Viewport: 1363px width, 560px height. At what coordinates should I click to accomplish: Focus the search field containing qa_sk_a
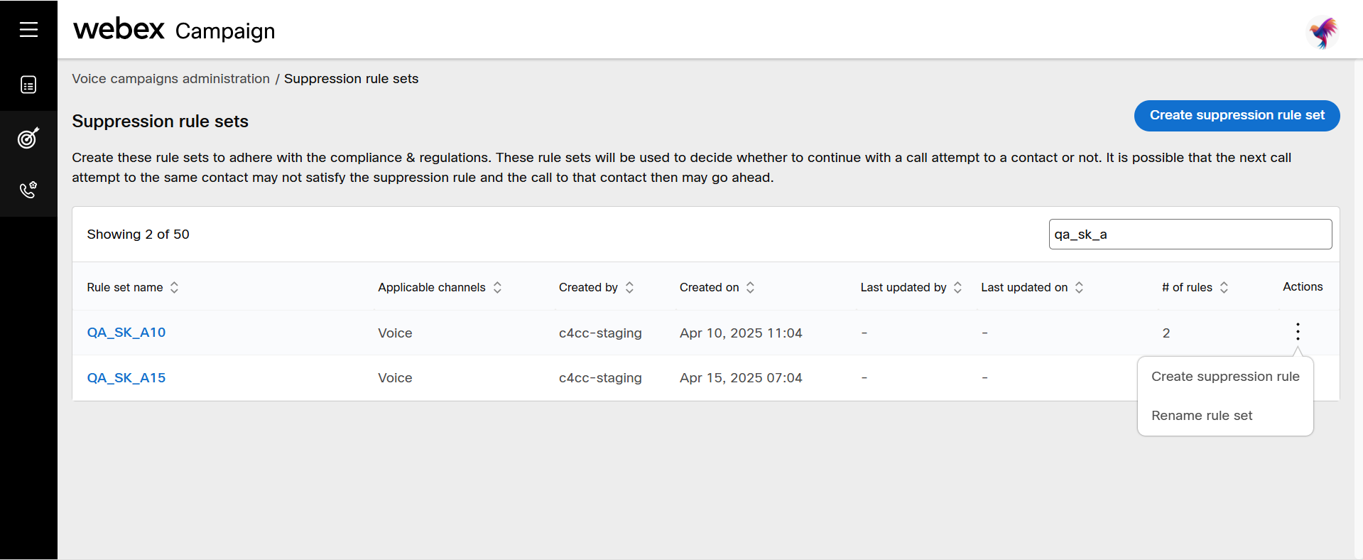(x=1190, y=234)
